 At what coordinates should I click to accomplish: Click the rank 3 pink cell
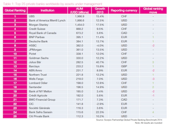[x=15, y=25]
